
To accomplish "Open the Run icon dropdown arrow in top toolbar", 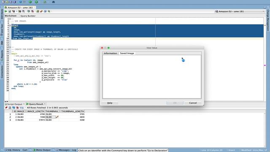I will click(33, 2).
